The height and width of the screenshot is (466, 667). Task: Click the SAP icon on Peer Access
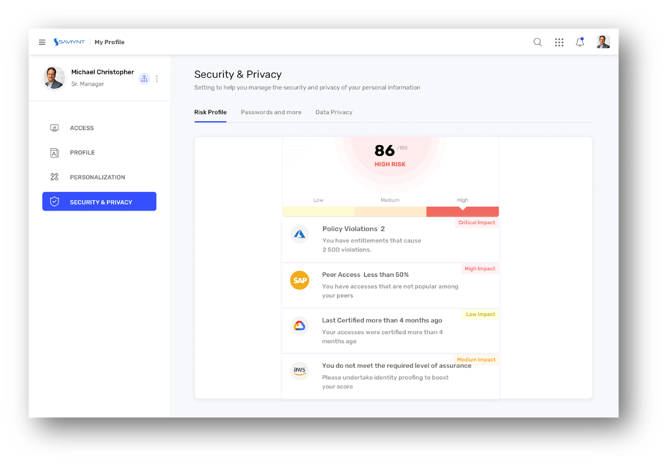tap(300, 280)
